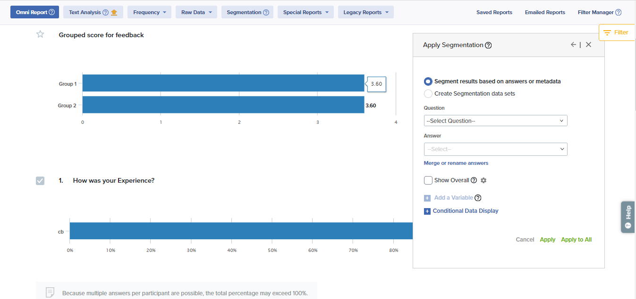This screenshot has width=636, height=299.
Task: Switch to the Omni Report tab
Action: coord(34,12)
